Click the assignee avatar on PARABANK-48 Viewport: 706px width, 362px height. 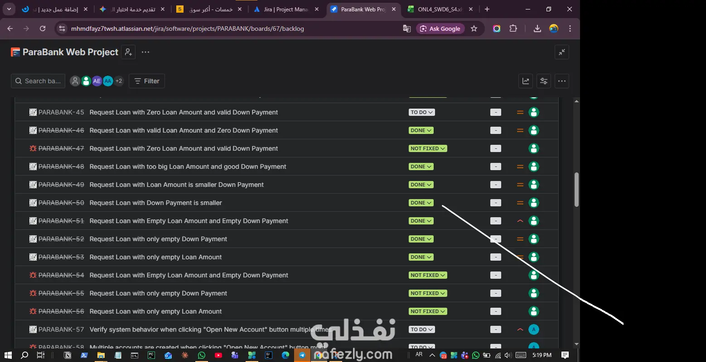(x=534, y=167)
